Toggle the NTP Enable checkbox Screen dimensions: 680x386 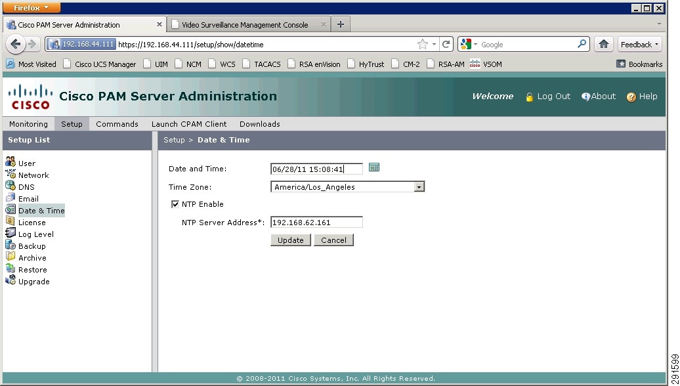tap(175, 204)
